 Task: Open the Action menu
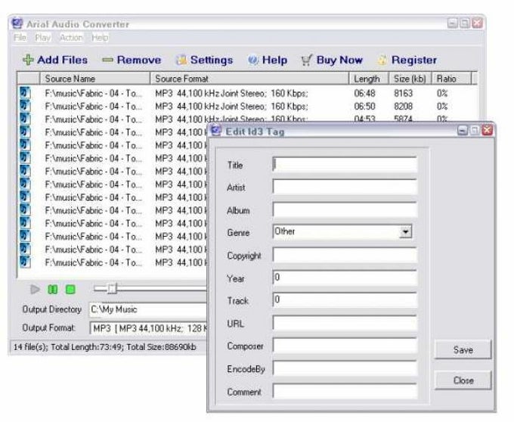71,38
